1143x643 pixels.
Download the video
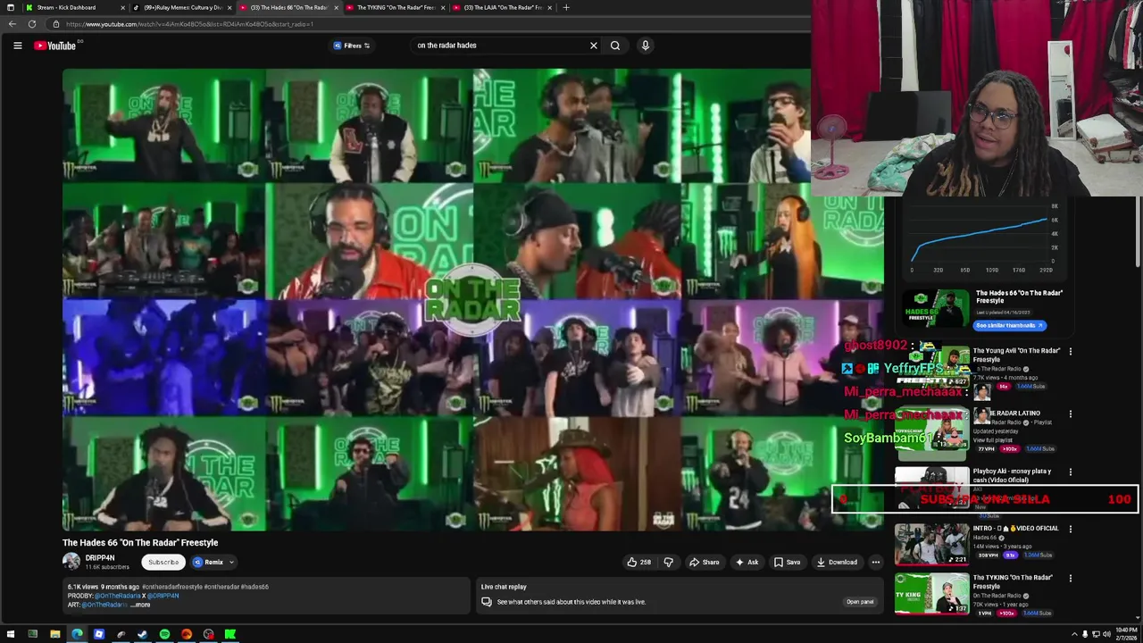coord(837,562)
